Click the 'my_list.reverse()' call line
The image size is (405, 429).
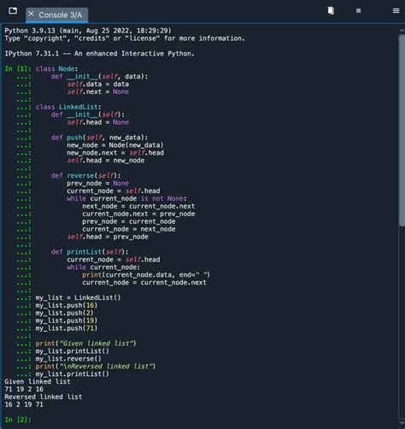[68, 359]
